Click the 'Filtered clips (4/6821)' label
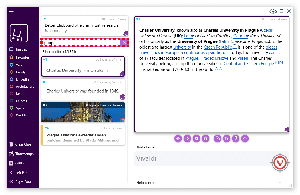 pos(59,52)
